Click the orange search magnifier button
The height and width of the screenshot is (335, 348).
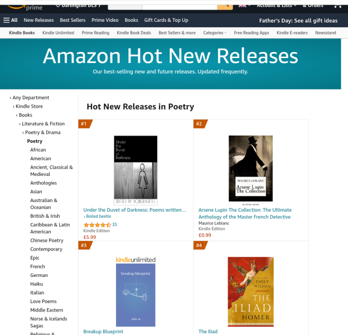click(225, 5)
